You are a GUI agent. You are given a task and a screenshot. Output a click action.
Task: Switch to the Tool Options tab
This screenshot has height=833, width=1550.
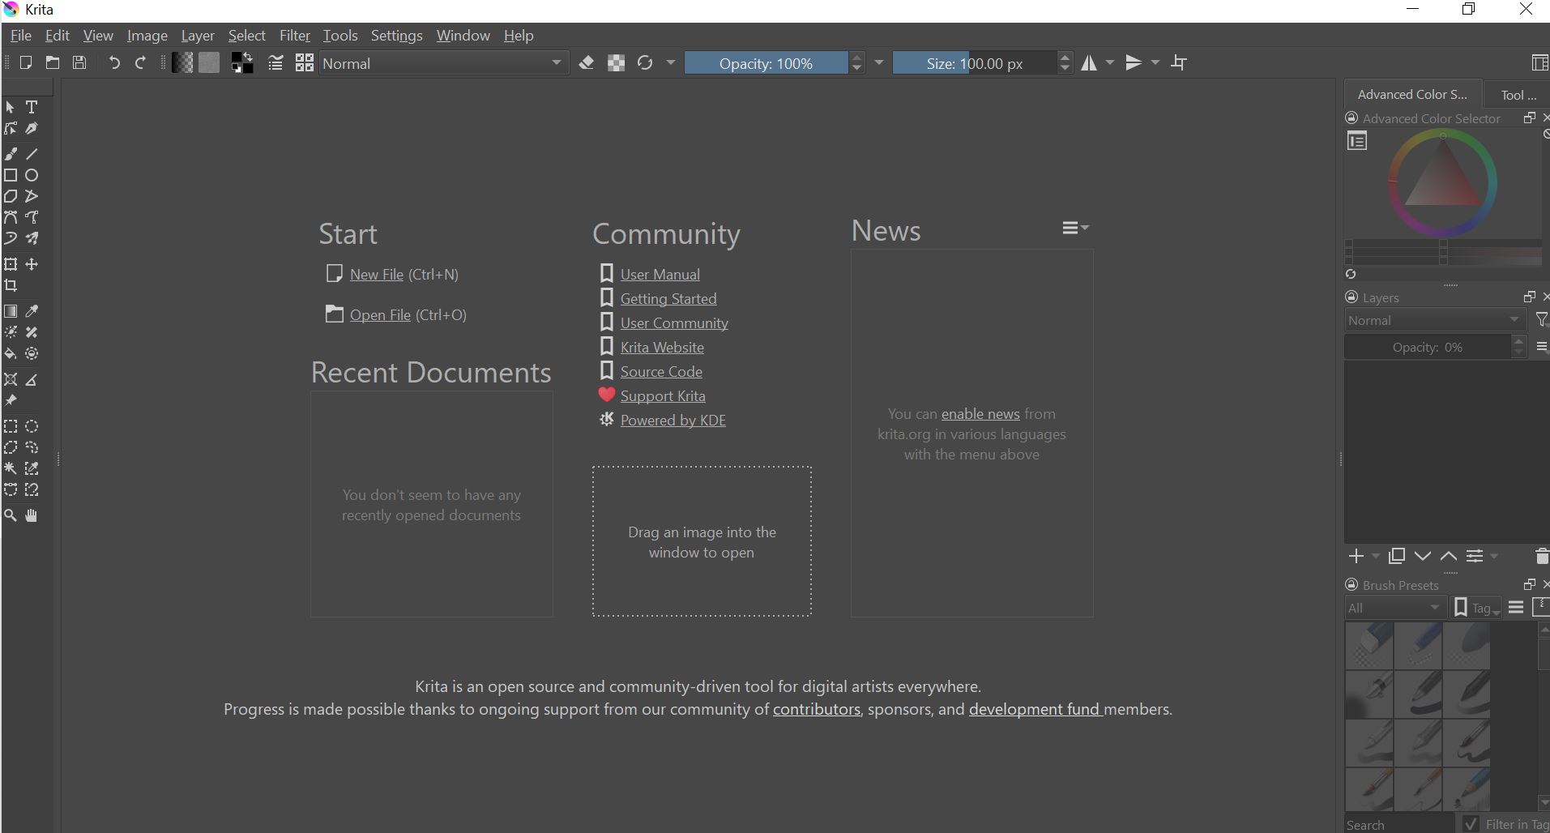[x=1517, y=95]
